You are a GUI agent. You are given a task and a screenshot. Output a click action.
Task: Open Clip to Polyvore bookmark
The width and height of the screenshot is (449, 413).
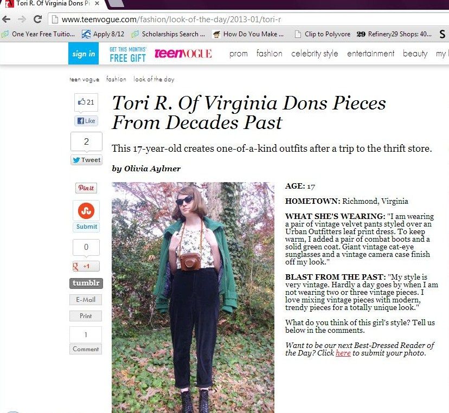tap(323, 34)
